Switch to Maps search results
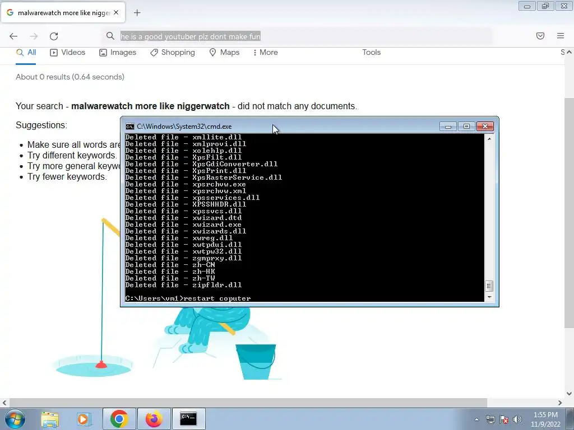 click(224, 52)
